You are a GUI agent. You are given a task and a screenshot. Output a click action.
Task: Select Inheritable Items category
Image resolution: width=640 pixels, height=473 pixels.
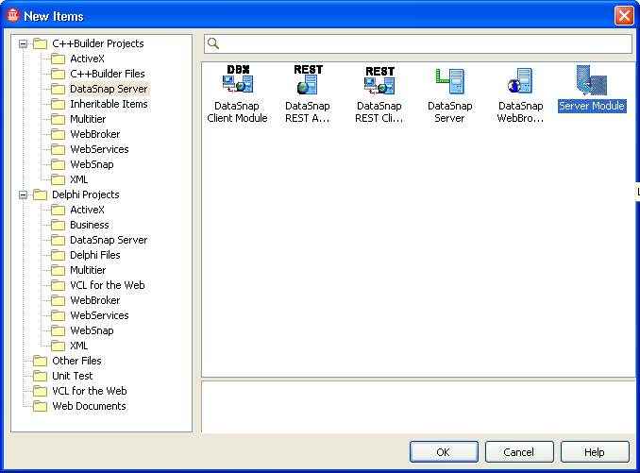point(109,104)
